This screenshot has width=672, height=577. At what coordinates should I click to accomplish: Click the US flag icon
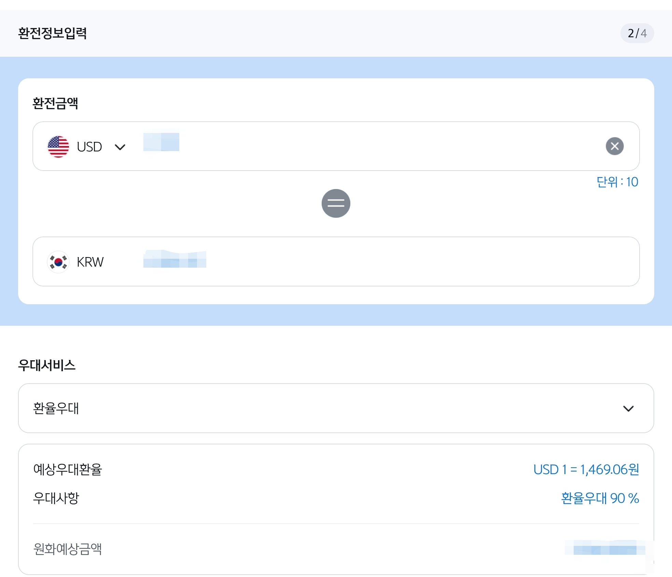tap(58, 147)
